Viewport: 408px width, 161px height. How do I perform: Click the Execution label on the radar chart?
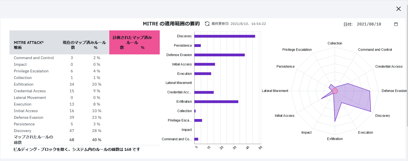366,133
